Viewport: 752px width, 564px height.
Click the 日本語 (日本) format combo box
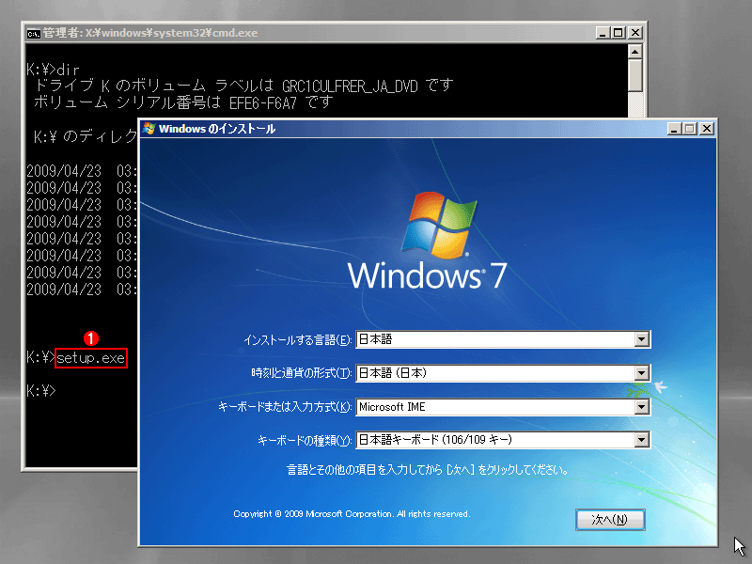[x=503, y=373]
